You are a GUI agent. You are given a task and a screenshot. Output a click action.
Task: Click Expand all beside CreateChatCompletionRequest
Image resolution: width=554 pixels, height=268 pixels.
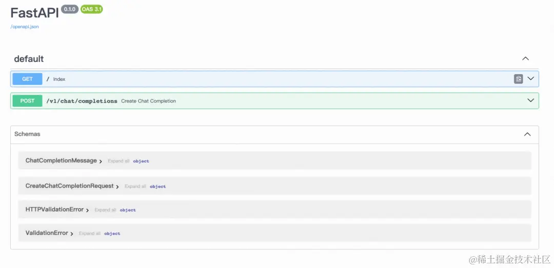tap(135, 186)
